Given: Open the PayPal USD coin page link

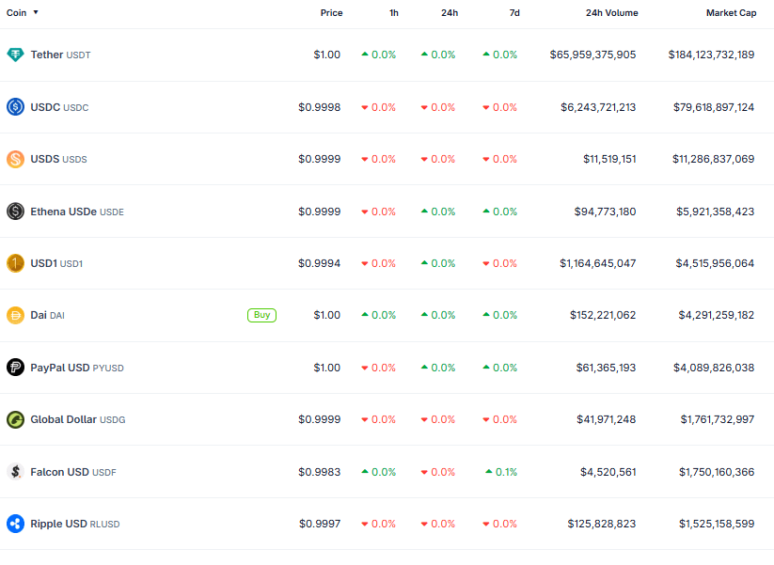Looking at the screenshot, I should [76, 368].
